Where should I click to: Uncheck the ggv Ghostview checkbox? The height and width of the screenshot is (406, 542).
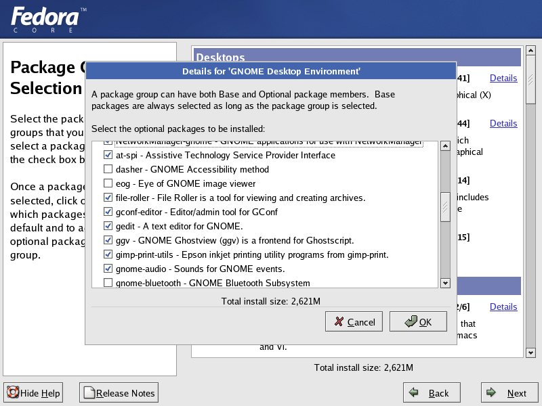108,240
